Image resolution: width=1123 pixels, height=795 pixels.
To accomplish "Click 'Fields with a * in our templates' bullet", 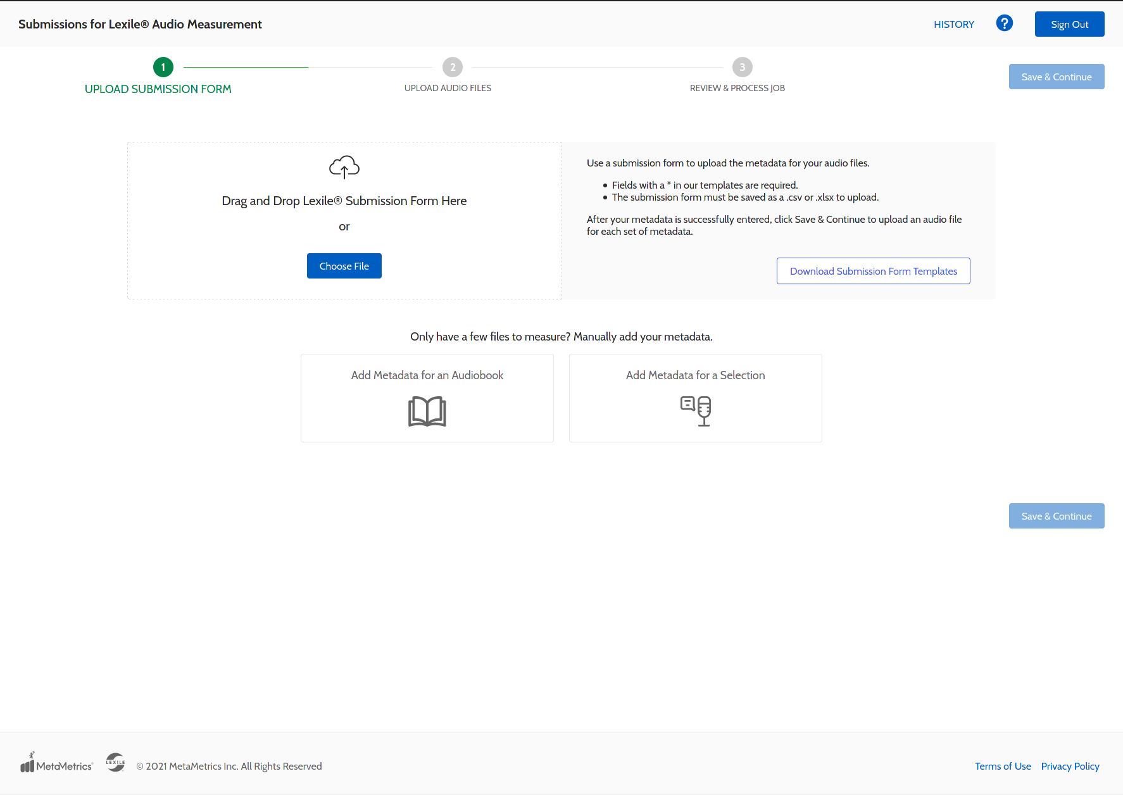I will [705, 185].
